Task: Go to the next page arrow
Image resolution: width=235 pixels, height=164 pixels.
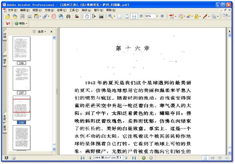Action: (127, 158)
